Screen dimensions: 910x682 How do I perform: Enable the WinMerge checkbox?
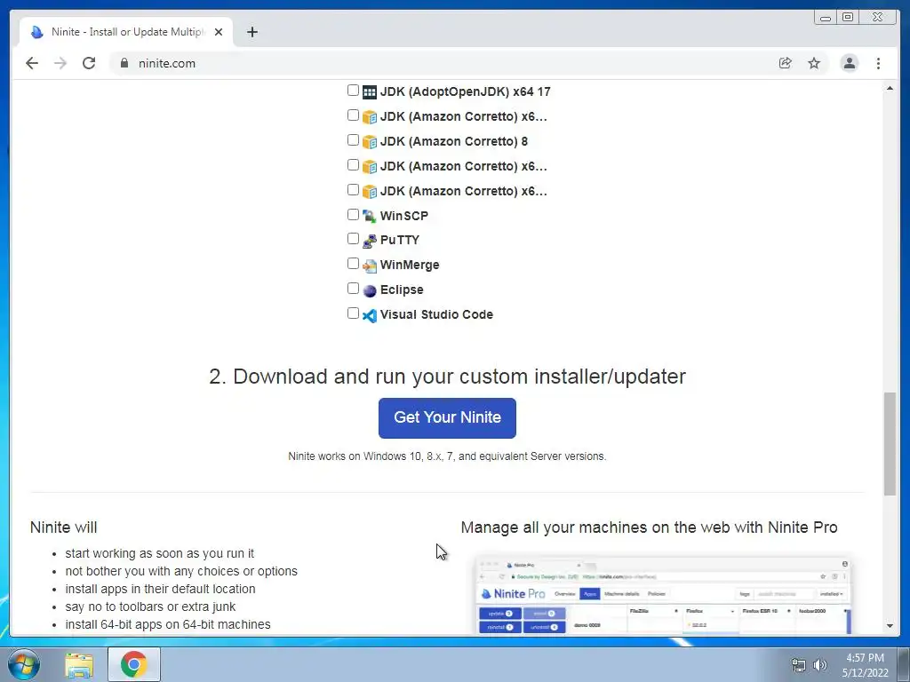[x=353, y=264]
